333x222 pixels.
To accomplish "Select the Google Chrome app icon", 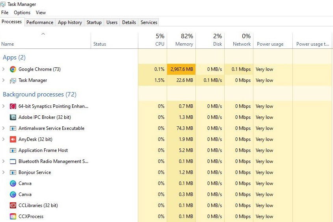I will point(13,69).
